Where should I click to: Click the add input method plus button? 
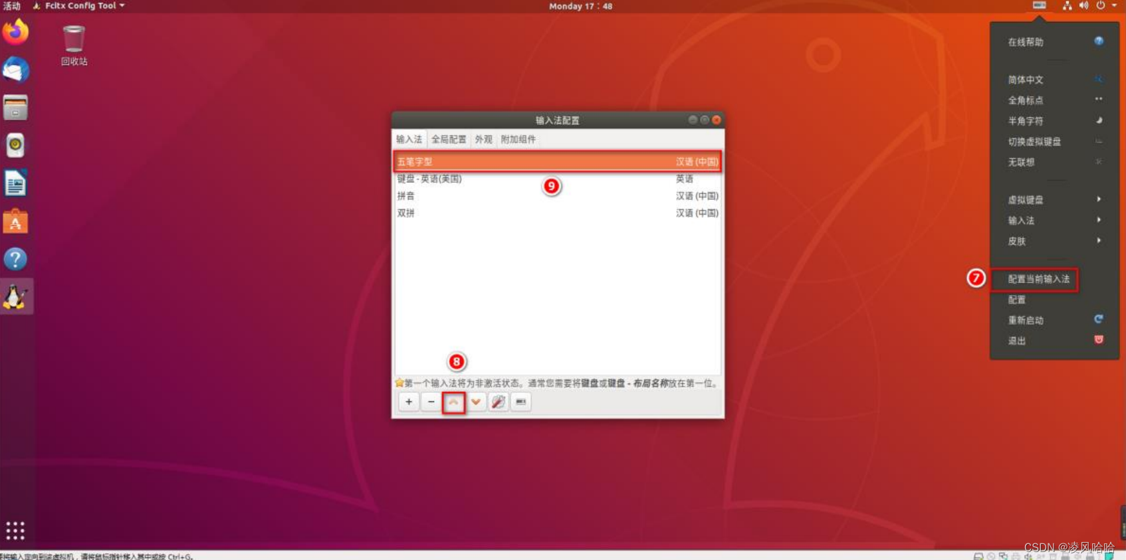[x=409, y=402]
